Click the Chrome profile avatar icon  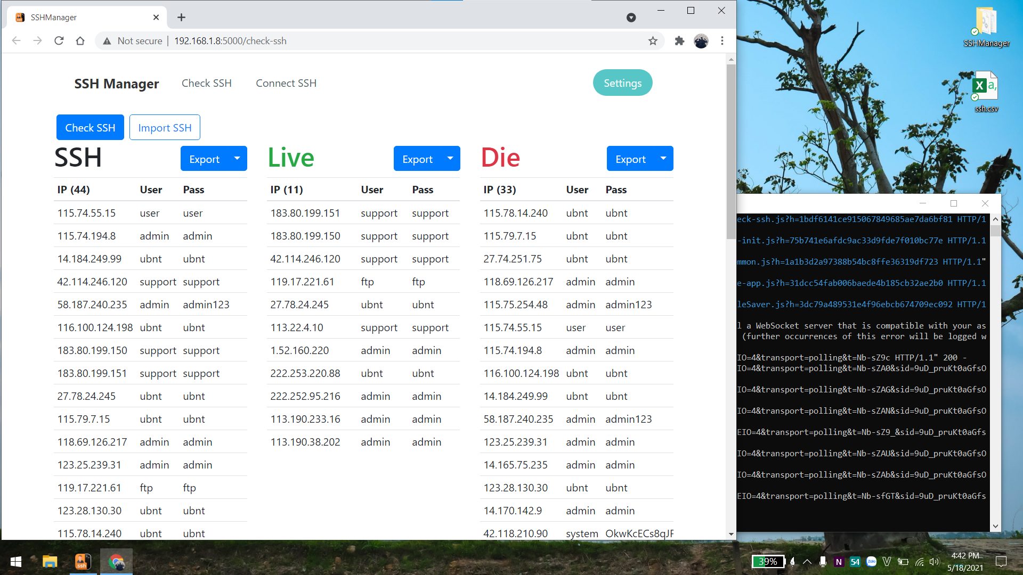(701, 41)
